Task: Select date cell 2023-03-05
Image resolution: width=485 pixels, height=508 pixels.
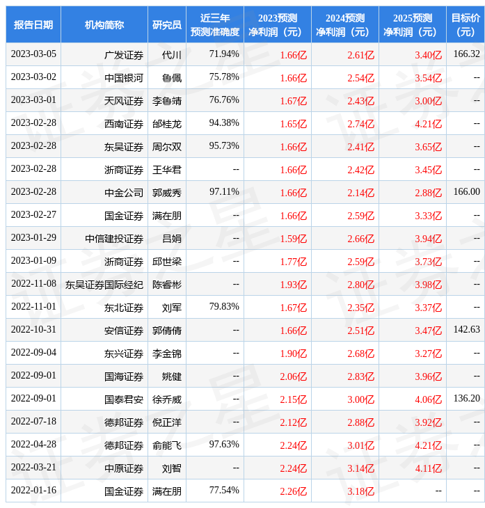Action: coord(33,54)
